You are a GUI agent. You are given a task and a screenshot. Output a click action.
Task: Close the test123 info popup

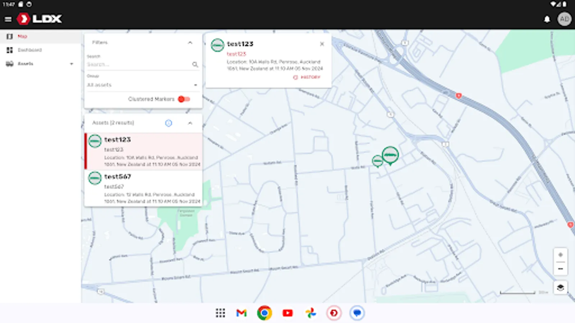(322, 44)
